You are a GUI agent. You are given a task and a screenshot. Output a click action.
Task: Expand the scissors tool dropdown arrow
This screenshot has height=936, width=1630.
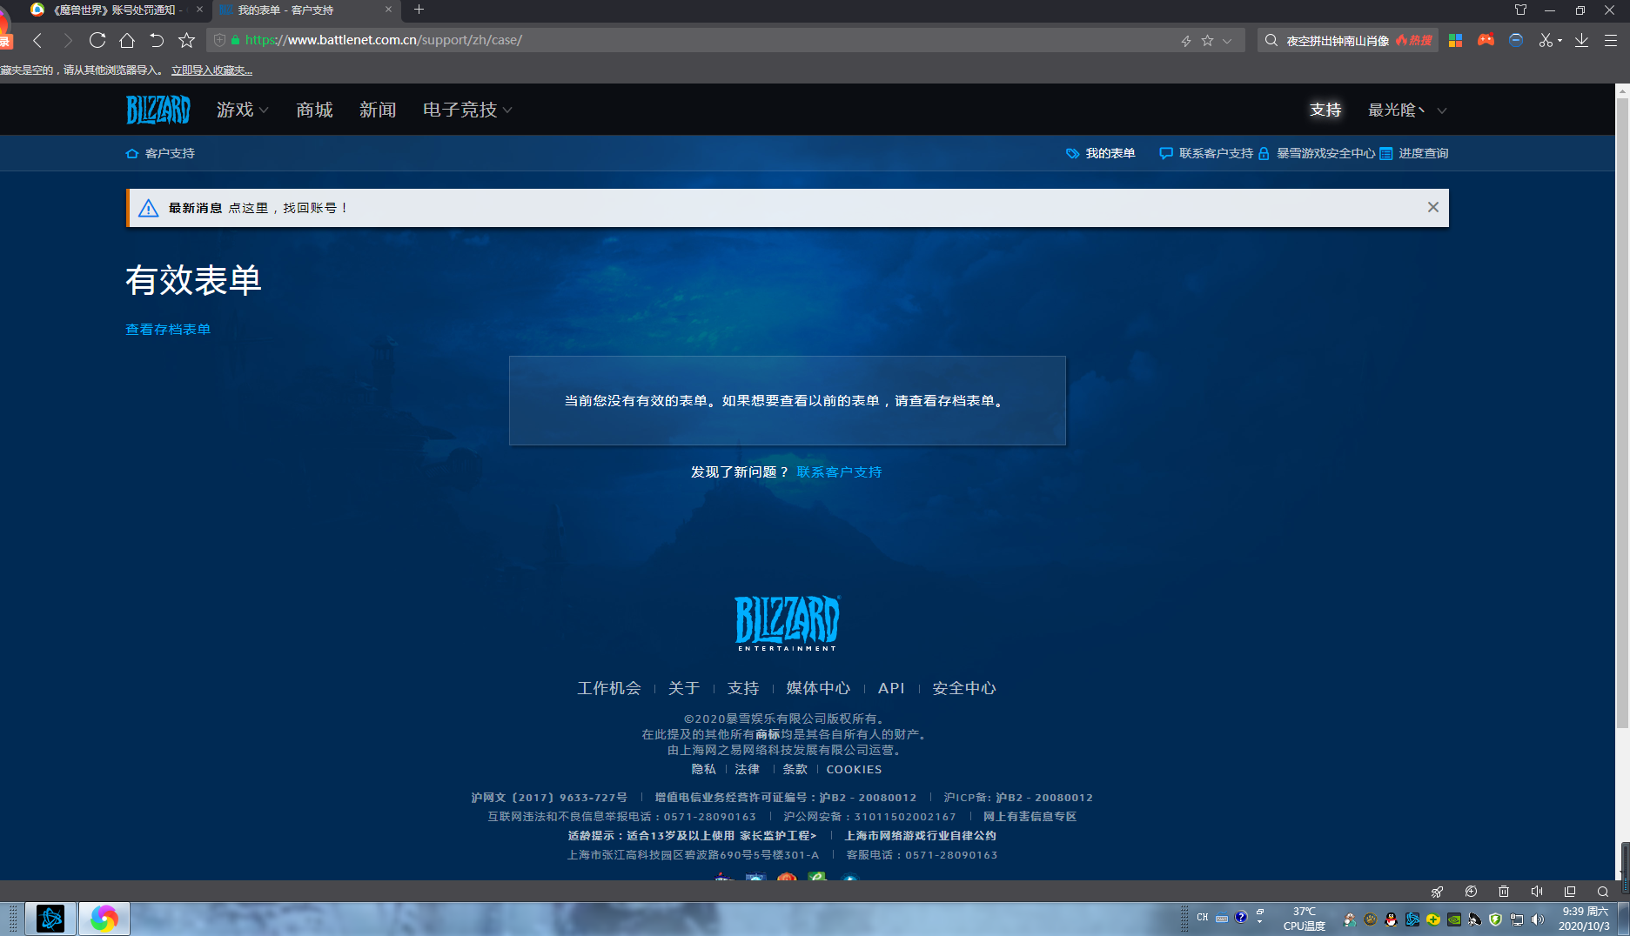click(1560, 40)
